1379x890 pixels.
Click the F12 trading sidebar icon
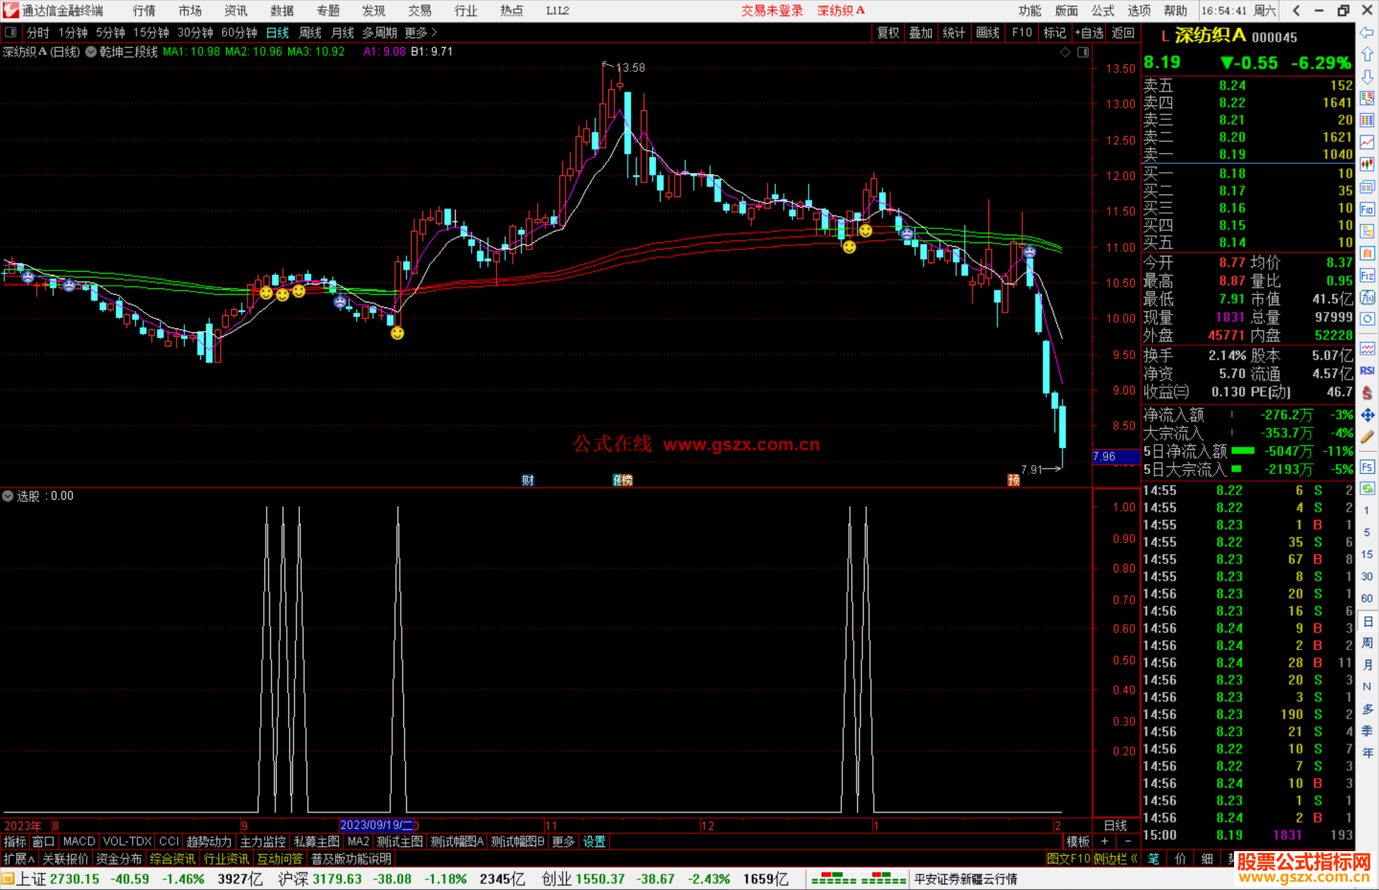click(x=1367, y=276)
